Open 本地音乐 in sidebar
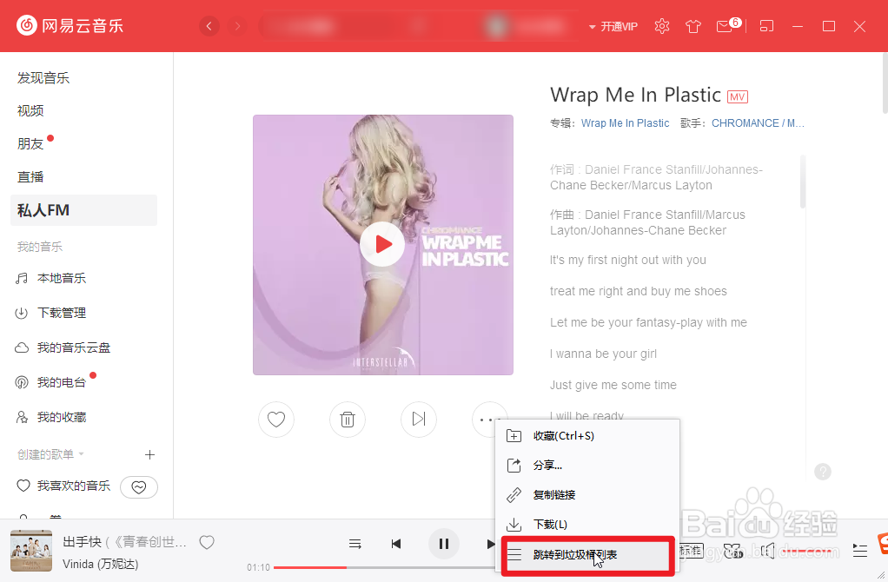This screenshot has height=582, width=888. coord(61,278)
